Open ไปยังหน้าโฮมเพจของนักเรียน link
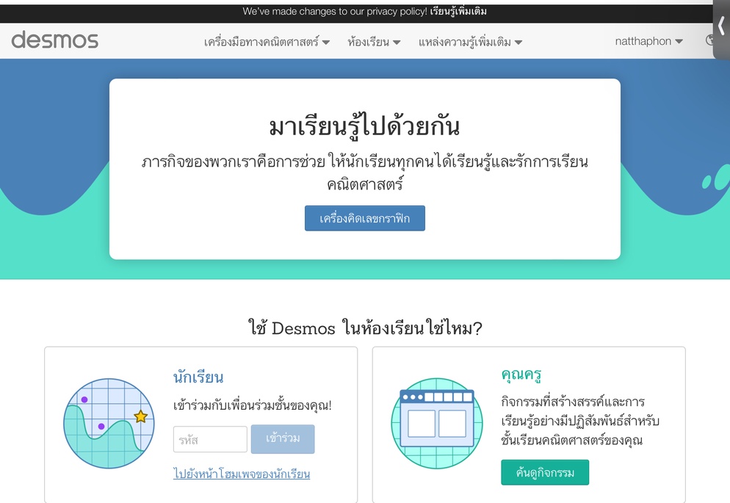Image resolution: width=730 pixels, height=503 pixels. tap(242, 474)
